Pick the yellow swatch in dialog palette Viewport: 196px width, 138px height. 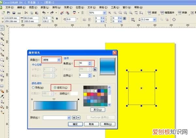[x=85, y=94]
